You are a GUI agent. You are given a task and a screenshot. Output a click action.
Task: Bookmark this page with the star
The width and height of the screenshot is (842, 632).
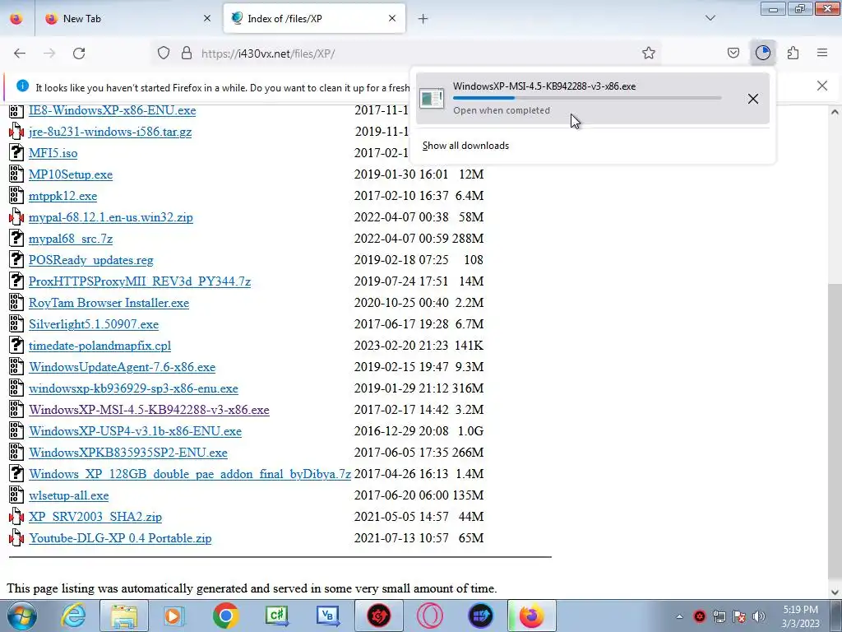click(x=649, y=53)
